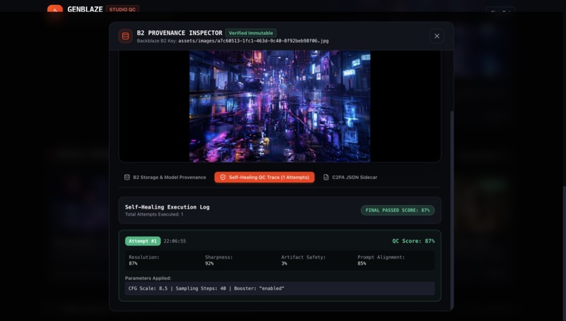Click the orange database icon in inspector header

[x=125, y=36]
